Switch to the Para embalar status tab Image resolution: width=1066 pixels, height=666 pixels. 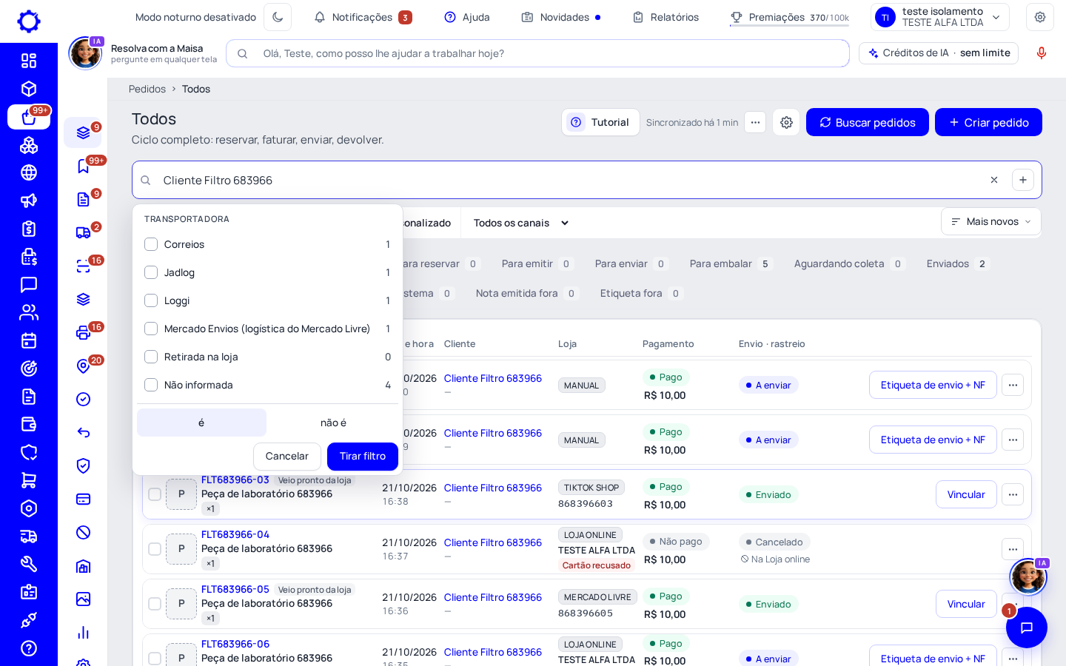tap(731, 263)
